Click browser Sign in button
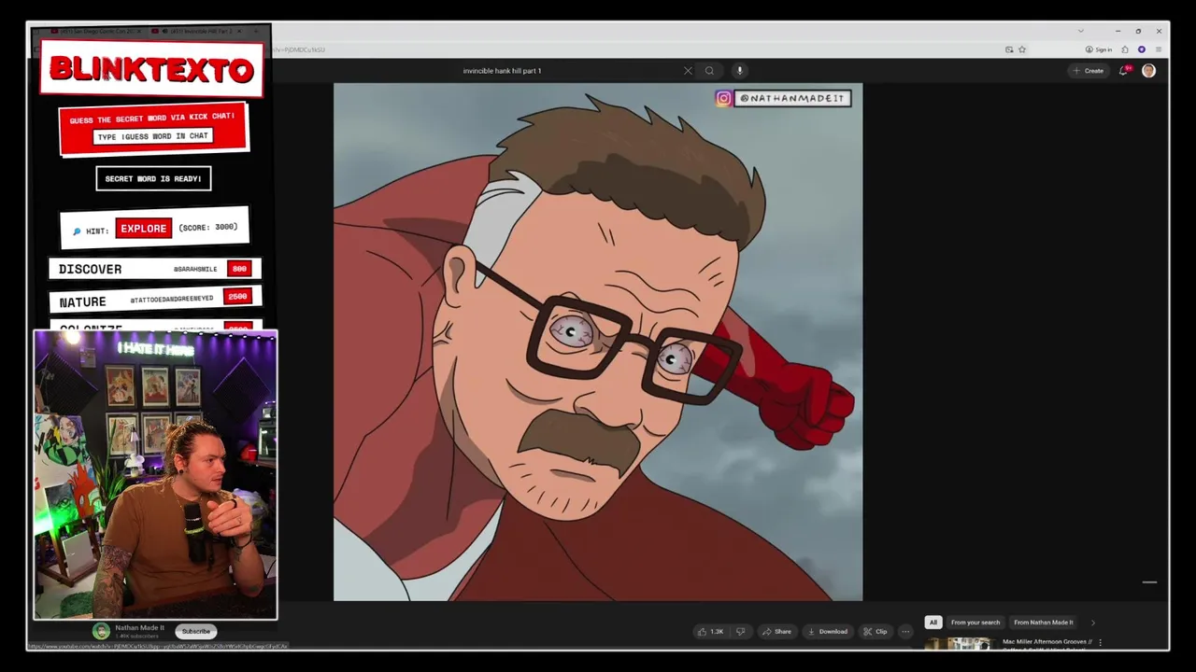The width and height of the screenshot is (1196, 672). (x=1099, y=49)
